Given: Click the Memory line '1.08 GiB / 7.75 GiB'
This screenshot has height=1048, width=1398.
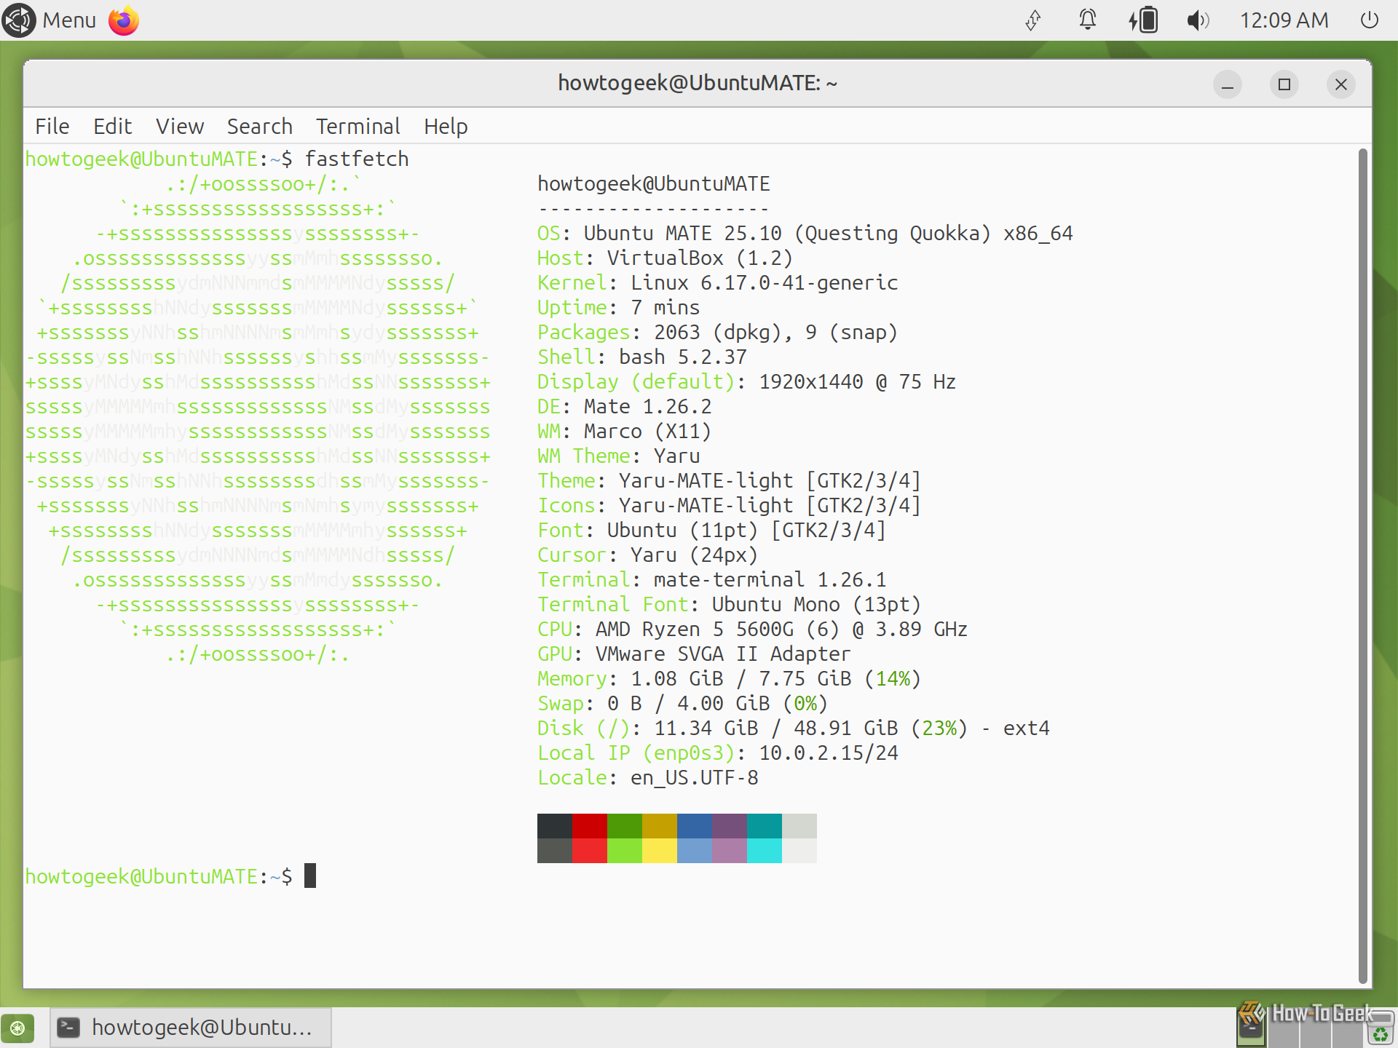Looking at the screenshot, I should [x=730, y=678].
